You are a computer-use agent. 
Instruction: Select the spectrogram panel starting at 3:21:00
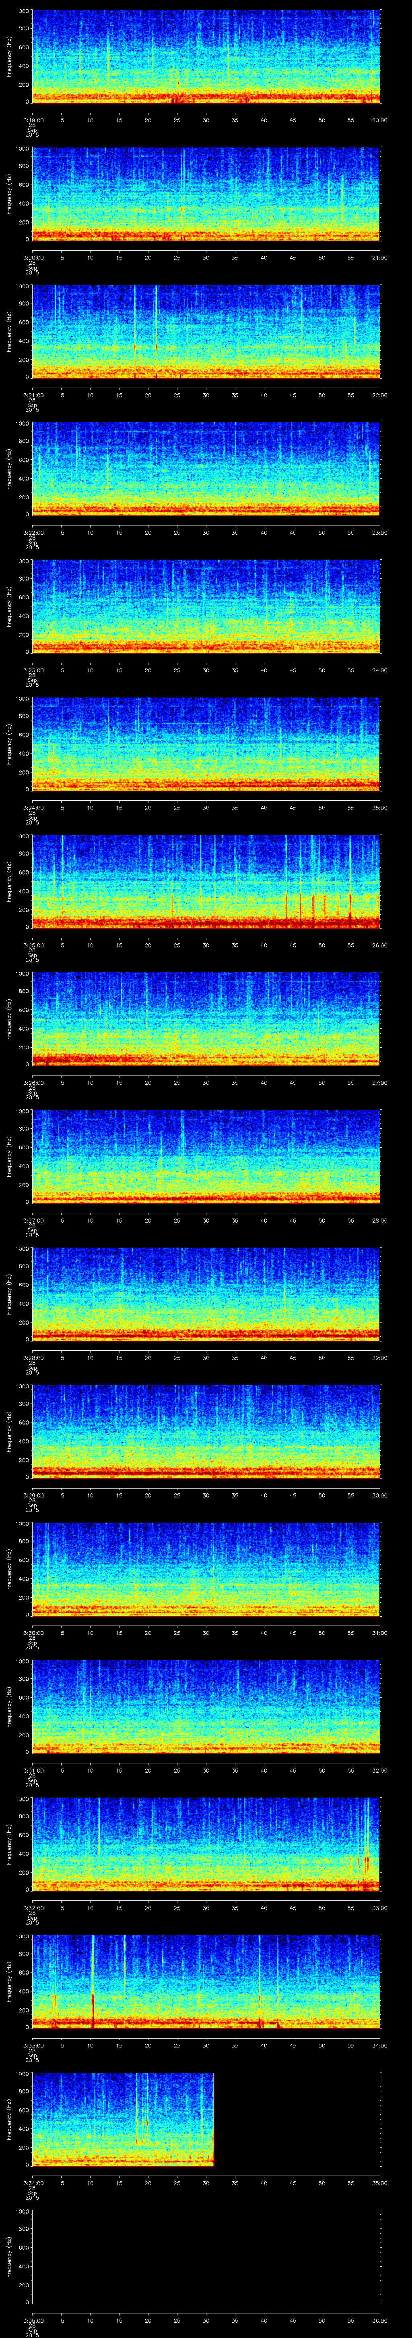[x=206, y=331]
